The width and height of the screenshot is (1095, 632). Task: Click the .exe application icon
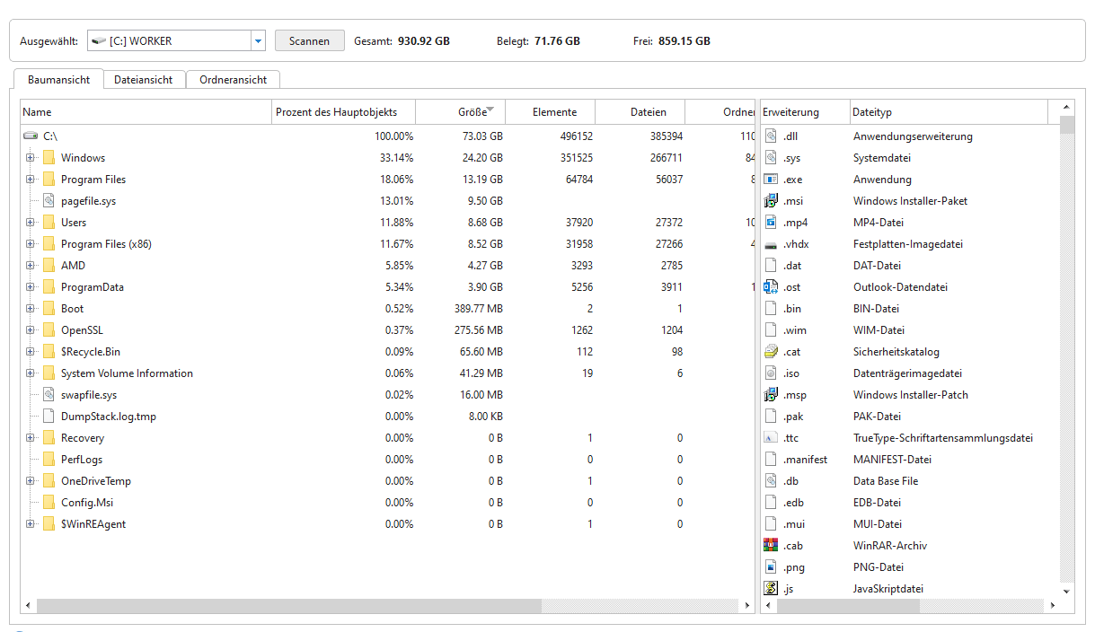[770, 180]
